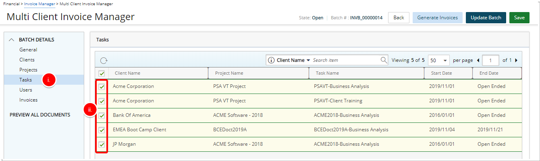540x161 pixels.
Task: Go to next page using right arrow
Action: coord(516,60)
